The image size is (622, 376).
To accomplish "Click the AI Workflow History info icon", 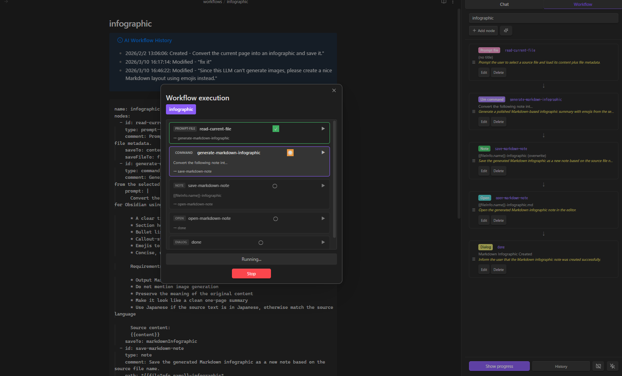I will click(120, 40).
